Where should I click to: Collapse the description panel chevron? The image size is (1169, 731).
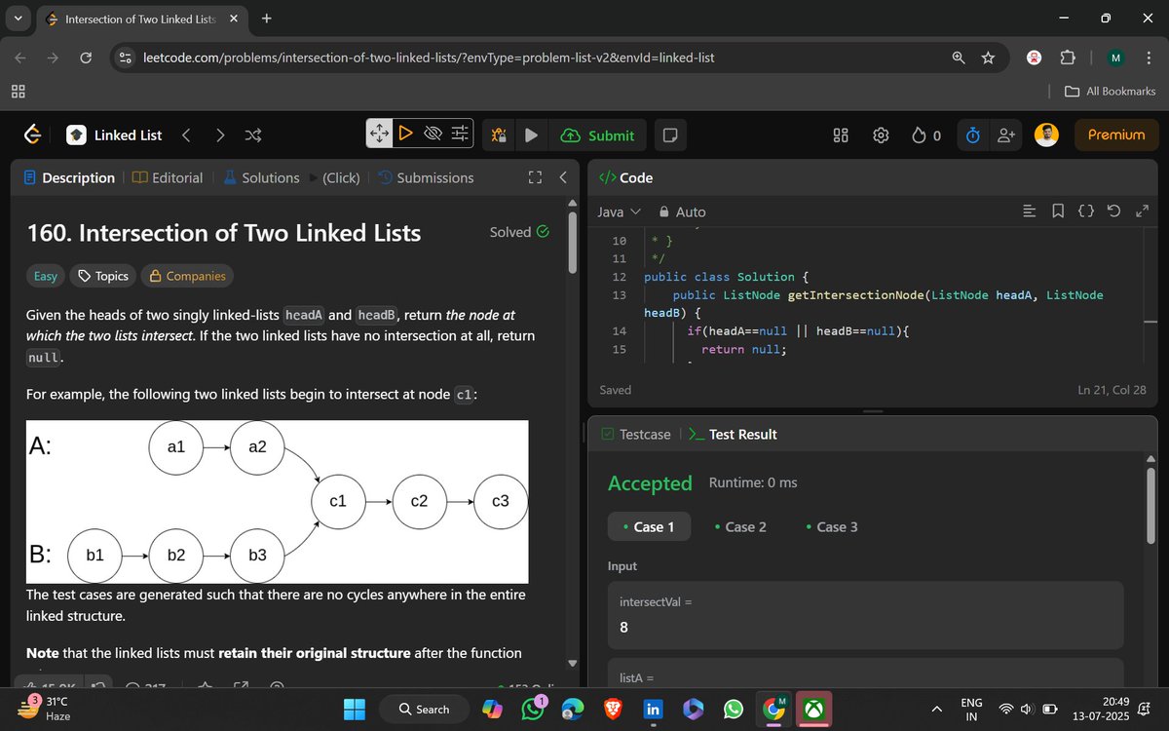click(563, 177)
